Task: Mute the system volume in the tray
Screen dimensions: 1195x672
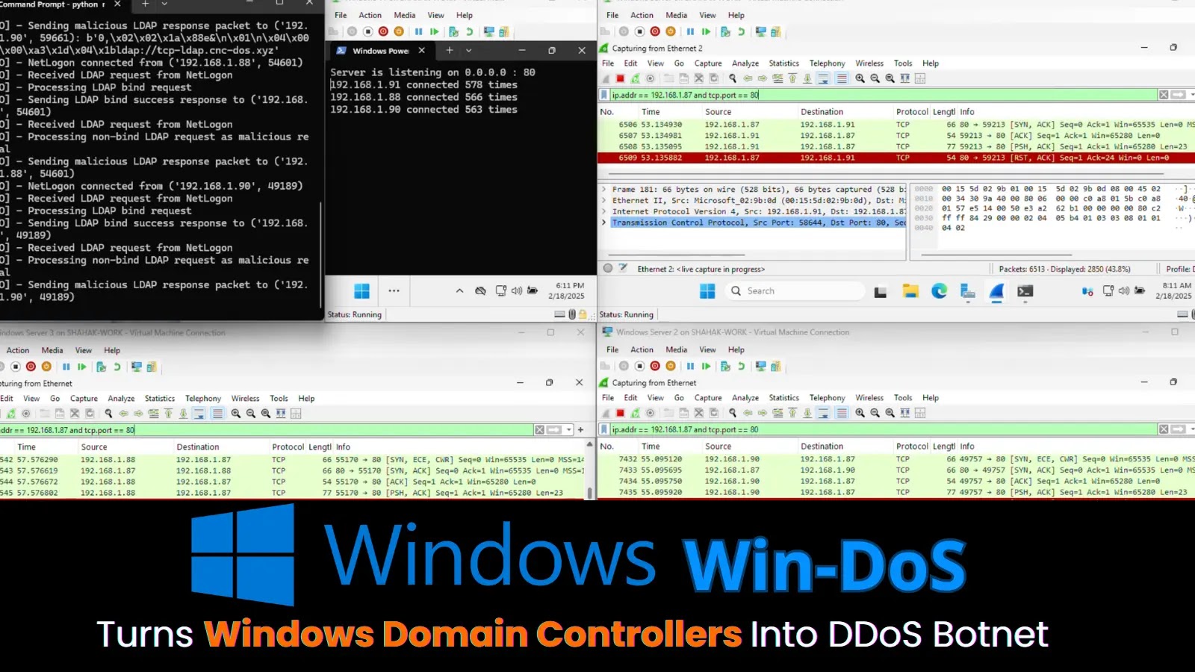Action: pos(1126,291)
